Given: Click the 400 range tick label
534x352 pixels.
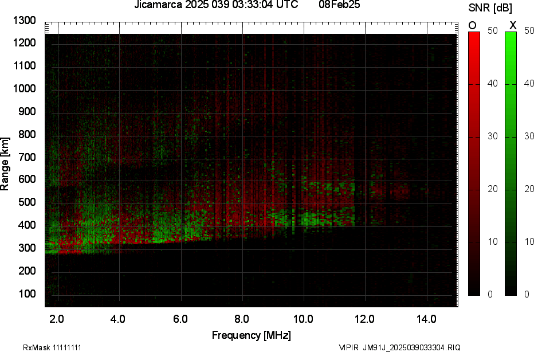Looking at the screenshot, I should (x=27, y=225).
